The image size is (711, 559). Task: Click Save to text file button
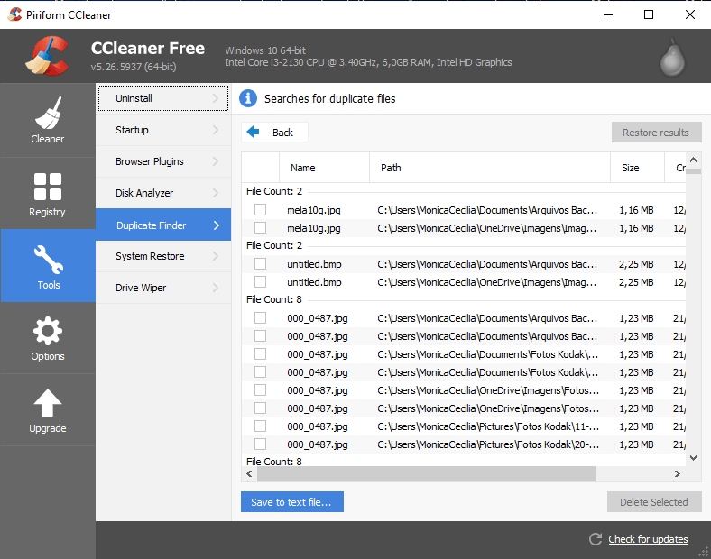292,502
